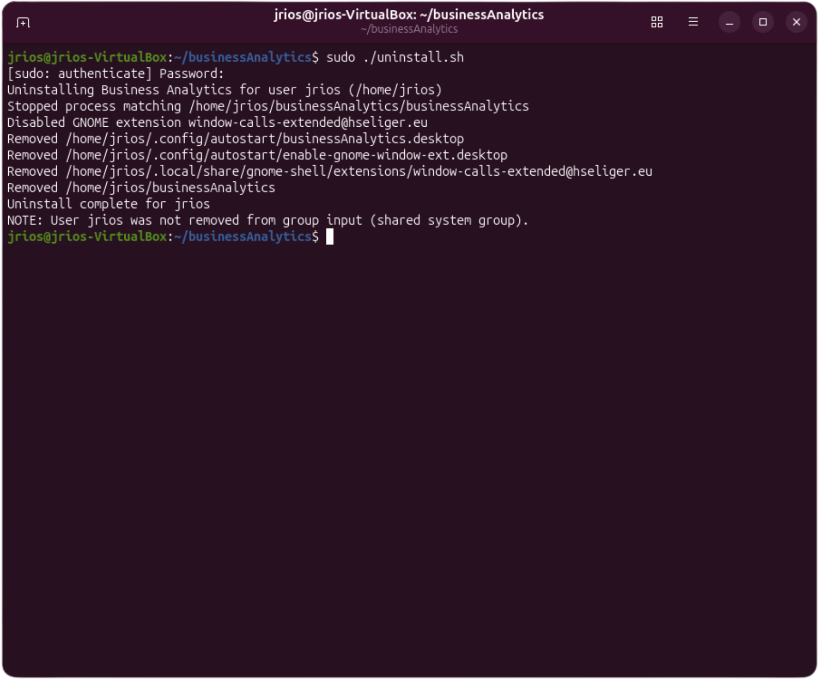
Task: Click the "NOTE: User jrios was not removed" line
Action: pyautogui.click(x=268, y=220)
